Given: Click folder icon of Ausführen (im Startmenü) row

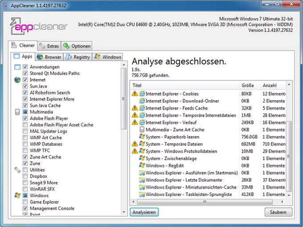Looking at the screenshot, I should click(x=142, y=173).
